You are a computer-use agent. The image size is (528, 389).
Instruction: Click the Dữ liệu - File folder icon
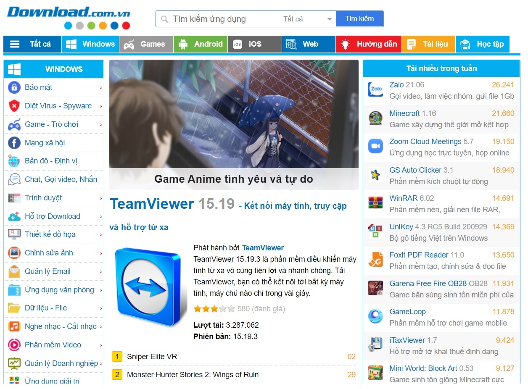[14, 308]
